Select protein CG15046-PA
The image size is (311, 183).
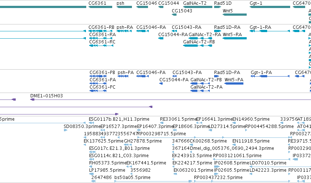(143, 76)
